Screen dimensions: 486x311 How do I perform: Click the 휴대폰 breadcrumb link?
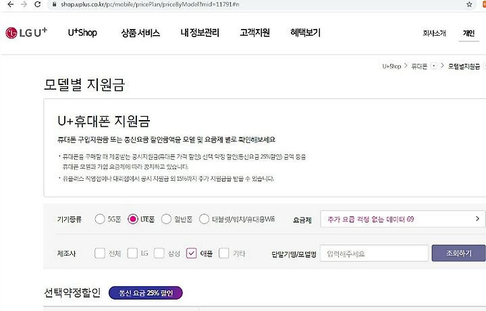[419, 66]
